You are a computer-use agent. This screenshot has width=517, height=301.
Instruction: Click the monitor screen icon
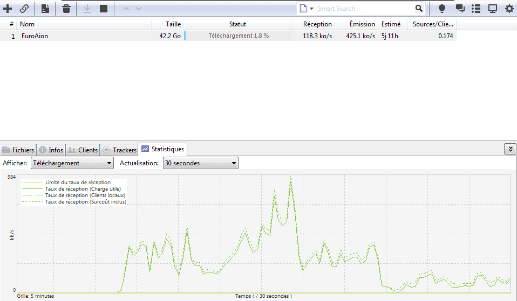[x=492, y=9]
